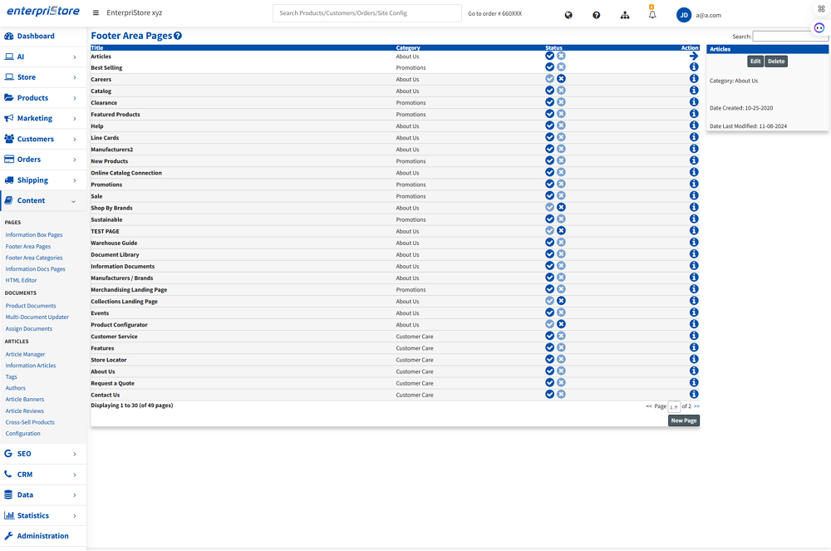Click the JD user avatar

click(684, 15)
